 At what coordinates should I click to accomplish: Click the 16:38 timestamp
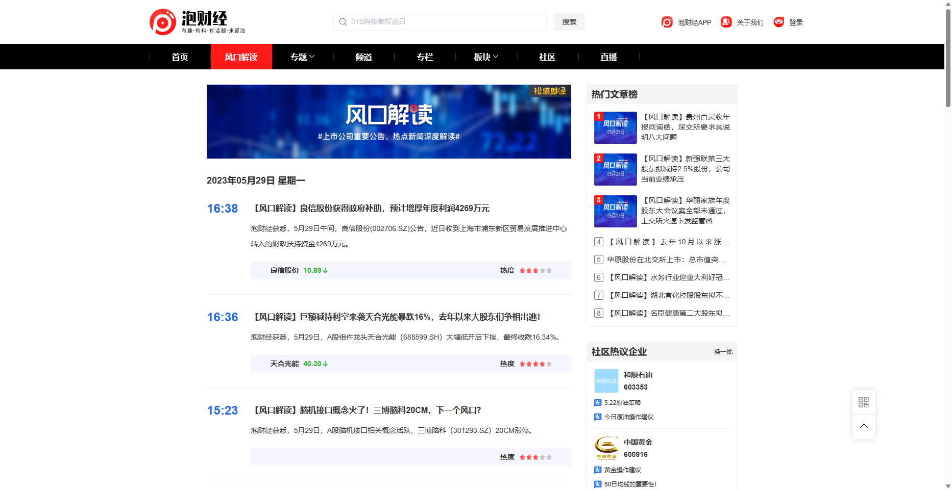pyautogui.click(x=223, y=209)
